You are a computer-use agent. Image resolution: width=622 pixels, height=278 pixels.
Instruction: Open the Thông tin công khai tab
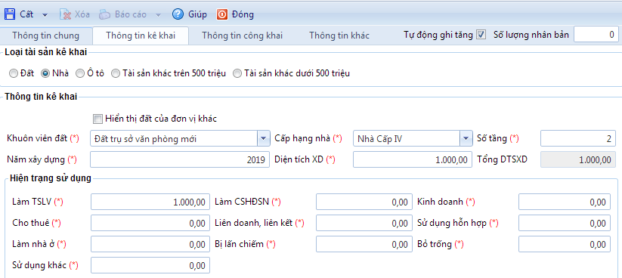tap(243, 36)
